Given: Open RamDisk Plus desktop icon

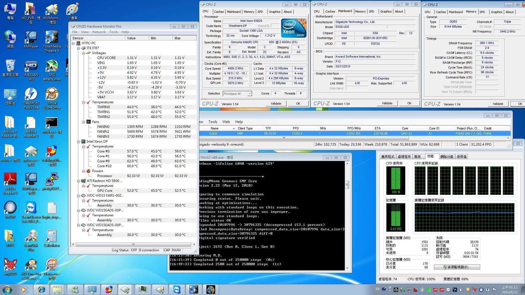Looking at the screenshot, I should 31,240.
